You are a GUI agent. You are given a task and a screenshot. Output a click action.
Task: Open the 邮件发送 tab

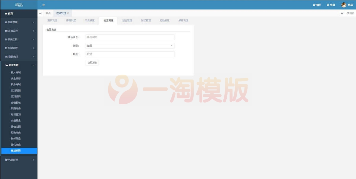(x=184, y=20)
